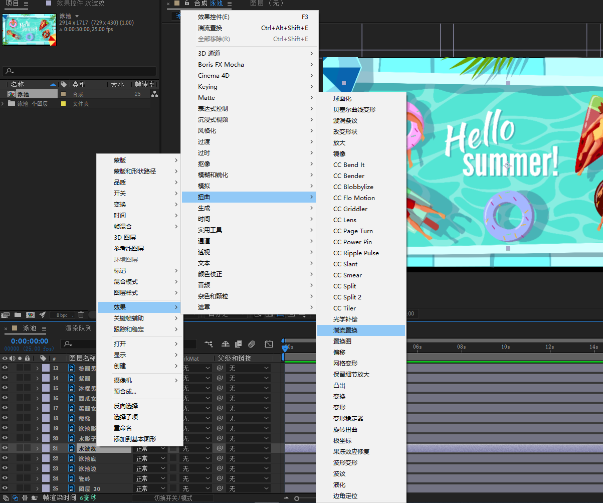Open parent link dropdown for layer 23

pyautogui.click(x=248, y=468)
